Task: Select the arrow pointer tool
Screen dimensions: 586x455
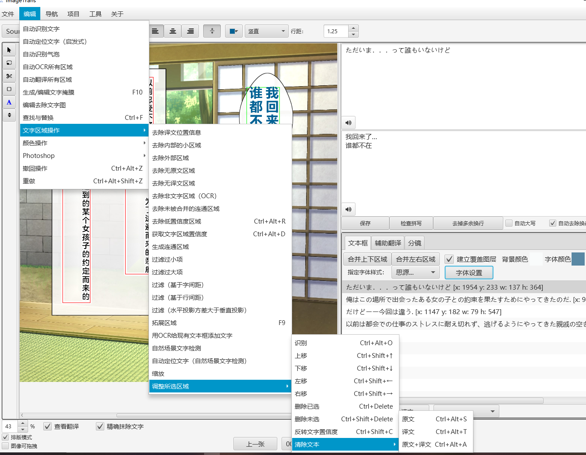Action: 9,50
